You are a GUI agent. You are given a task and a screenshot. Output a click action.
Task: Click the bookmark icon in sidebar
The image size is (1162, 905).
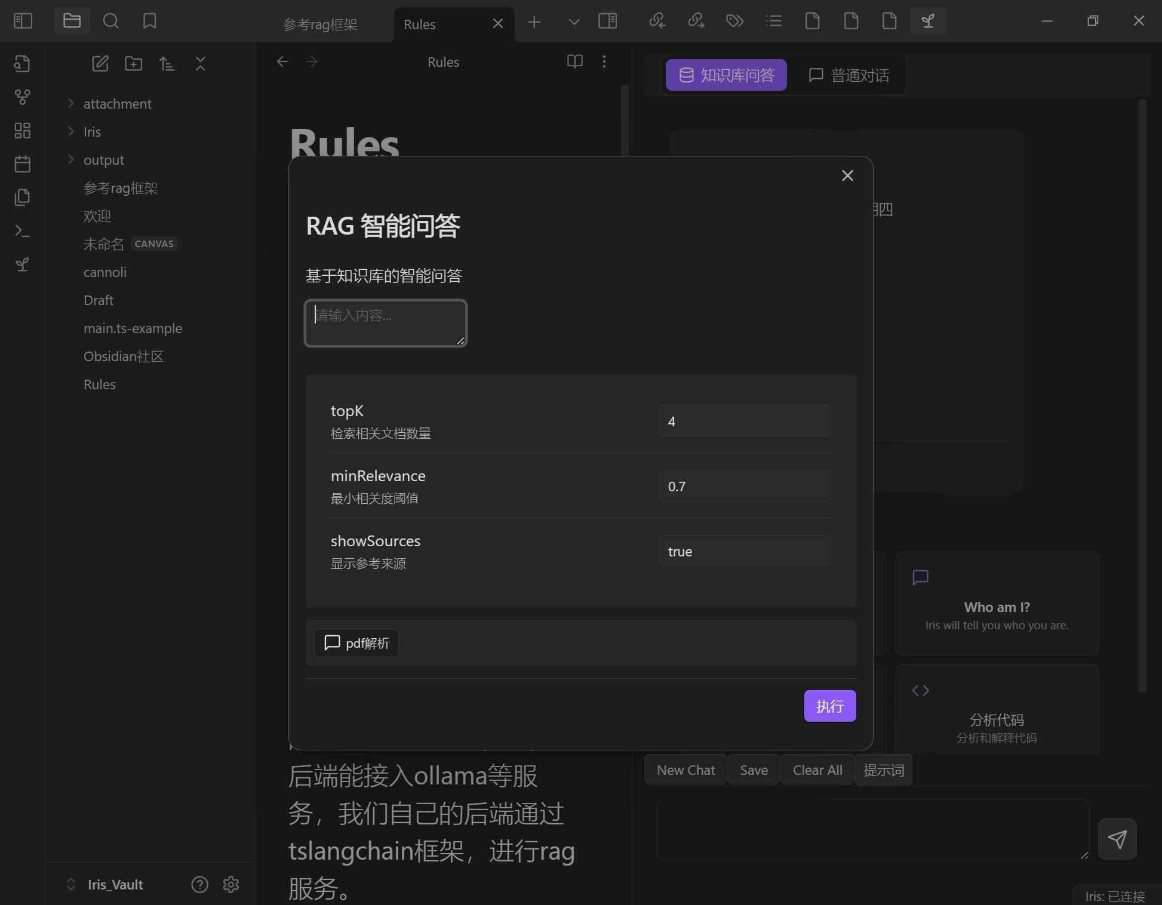click(x=149, y=21)
